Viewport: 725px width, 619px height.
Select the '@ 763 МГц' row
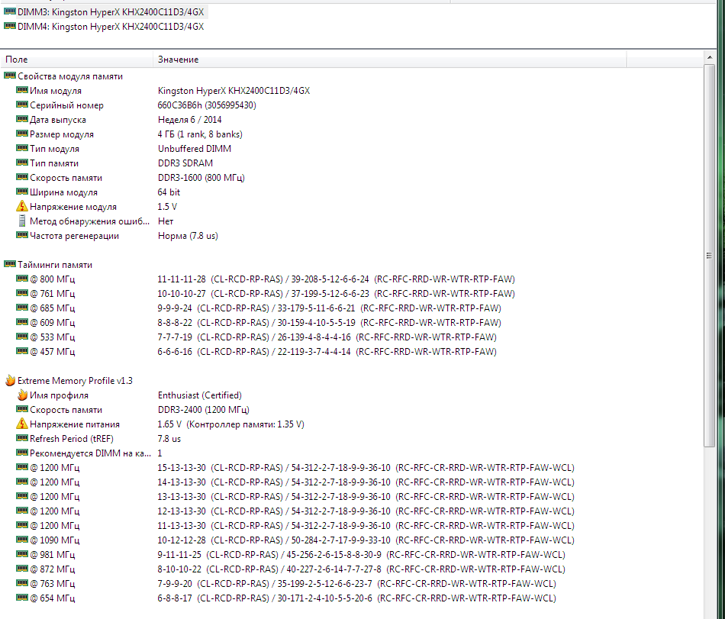coord(287,583)
